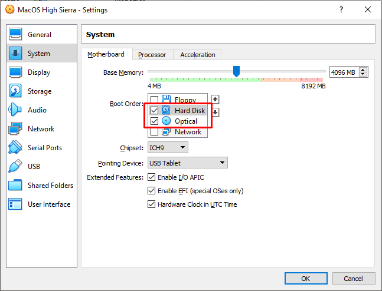Disable the Enable I/O APIC checkbox
Screen dimensions: 382x291
pyautogui.click(x=152, y=177)
